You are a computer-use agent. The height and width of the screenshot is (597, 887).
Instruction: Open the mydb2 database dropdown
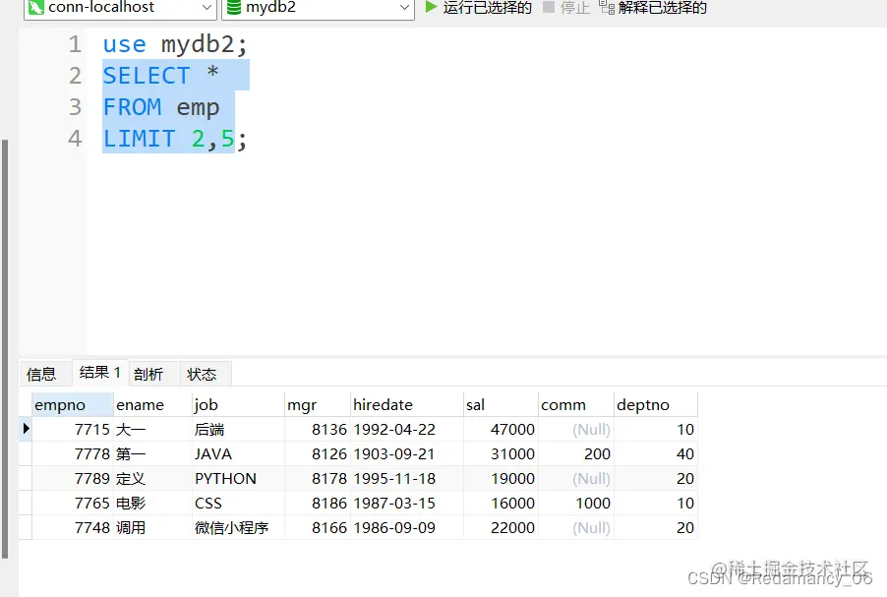[318, 8]
